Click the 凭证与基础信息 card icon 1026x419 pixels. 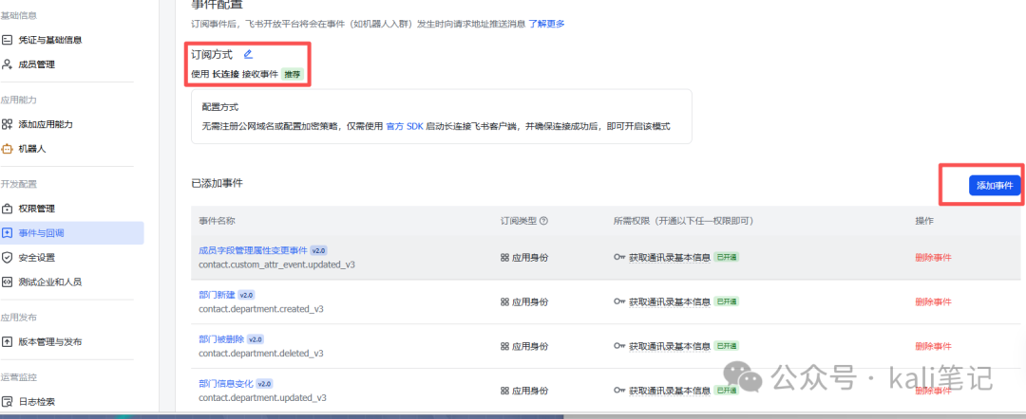tap(8, 40)
